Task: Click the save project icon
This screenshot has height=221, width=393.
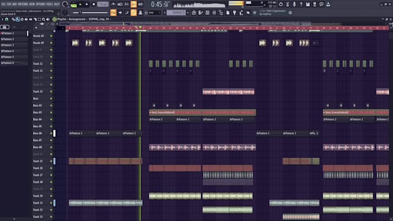Action: (x=308, y=4)
